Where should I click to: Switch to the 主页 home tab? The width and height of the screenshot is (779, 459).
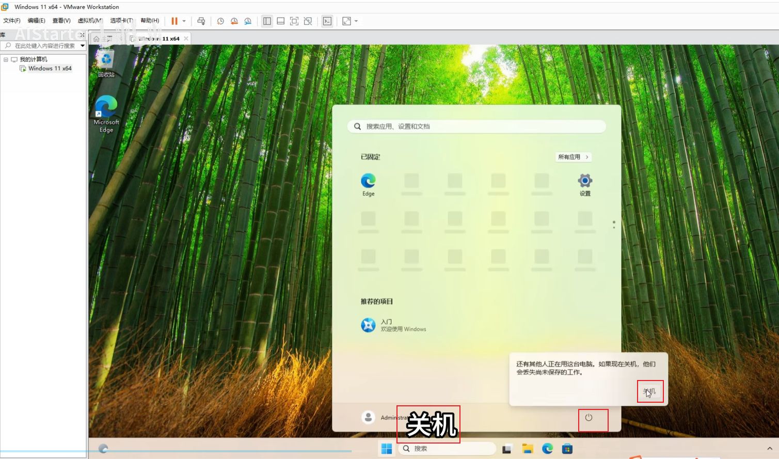(103, 39)
